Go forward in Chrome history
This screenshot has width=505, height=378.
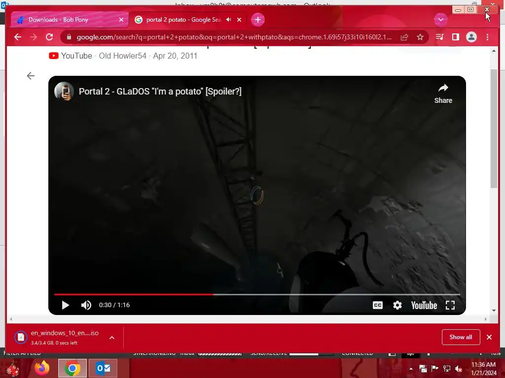click(x=34, y=37)
